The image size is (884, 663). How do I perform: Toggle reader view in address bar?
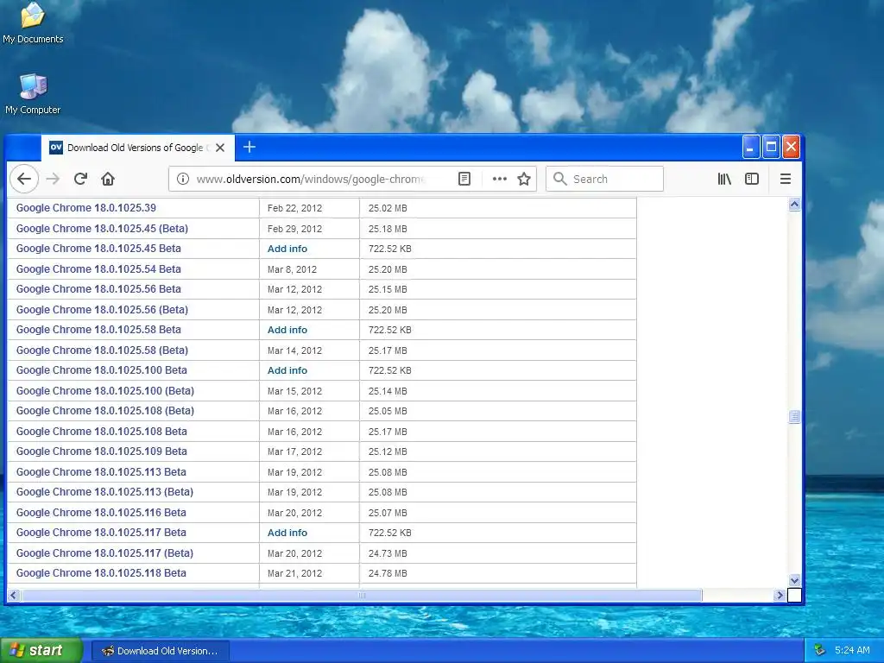click(464, 179)
